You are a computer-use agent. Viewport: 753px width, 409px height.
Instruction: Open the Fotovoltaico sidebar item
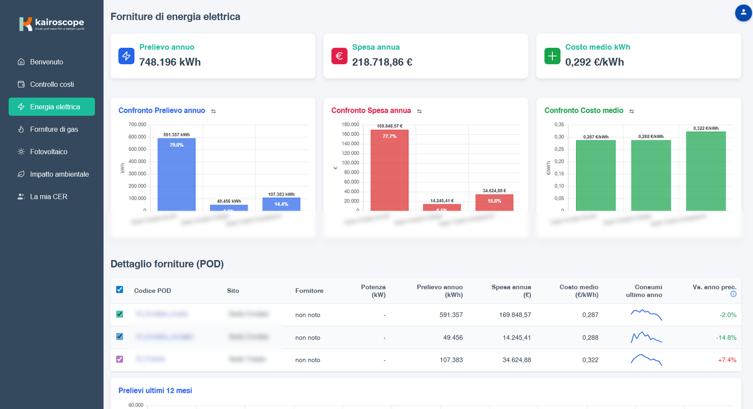[x=49, y=152]
